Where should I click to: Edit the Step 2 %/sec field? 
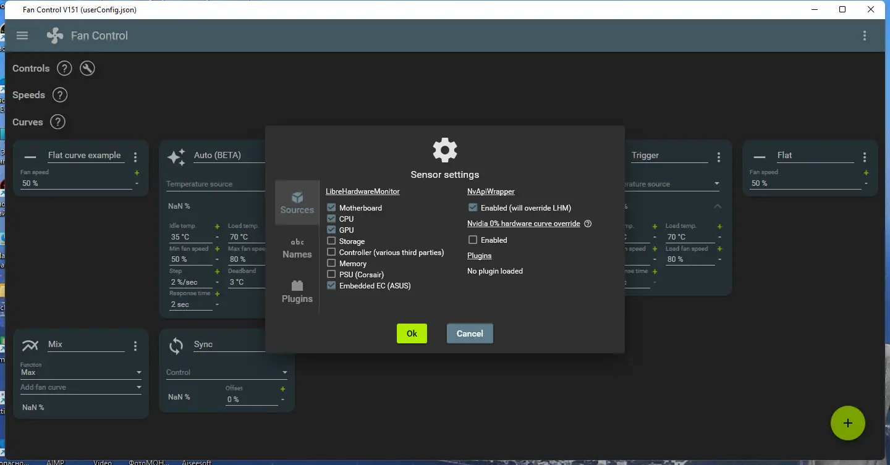click(191, 282)
